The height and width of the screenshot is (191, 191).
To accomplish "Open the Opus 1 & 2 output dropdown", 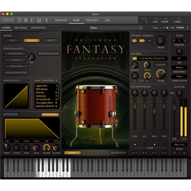I will click(x=179, y=145).
